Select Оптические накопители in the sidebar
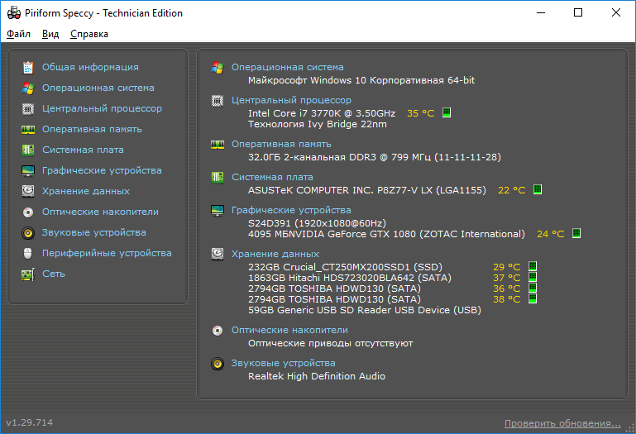Viewport: 636px width, 434px height. click(x=101, y=212)
